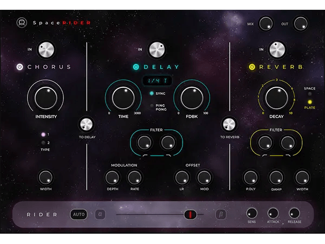
Task: Select the alpha rider preset button
Action: [100, 214]
